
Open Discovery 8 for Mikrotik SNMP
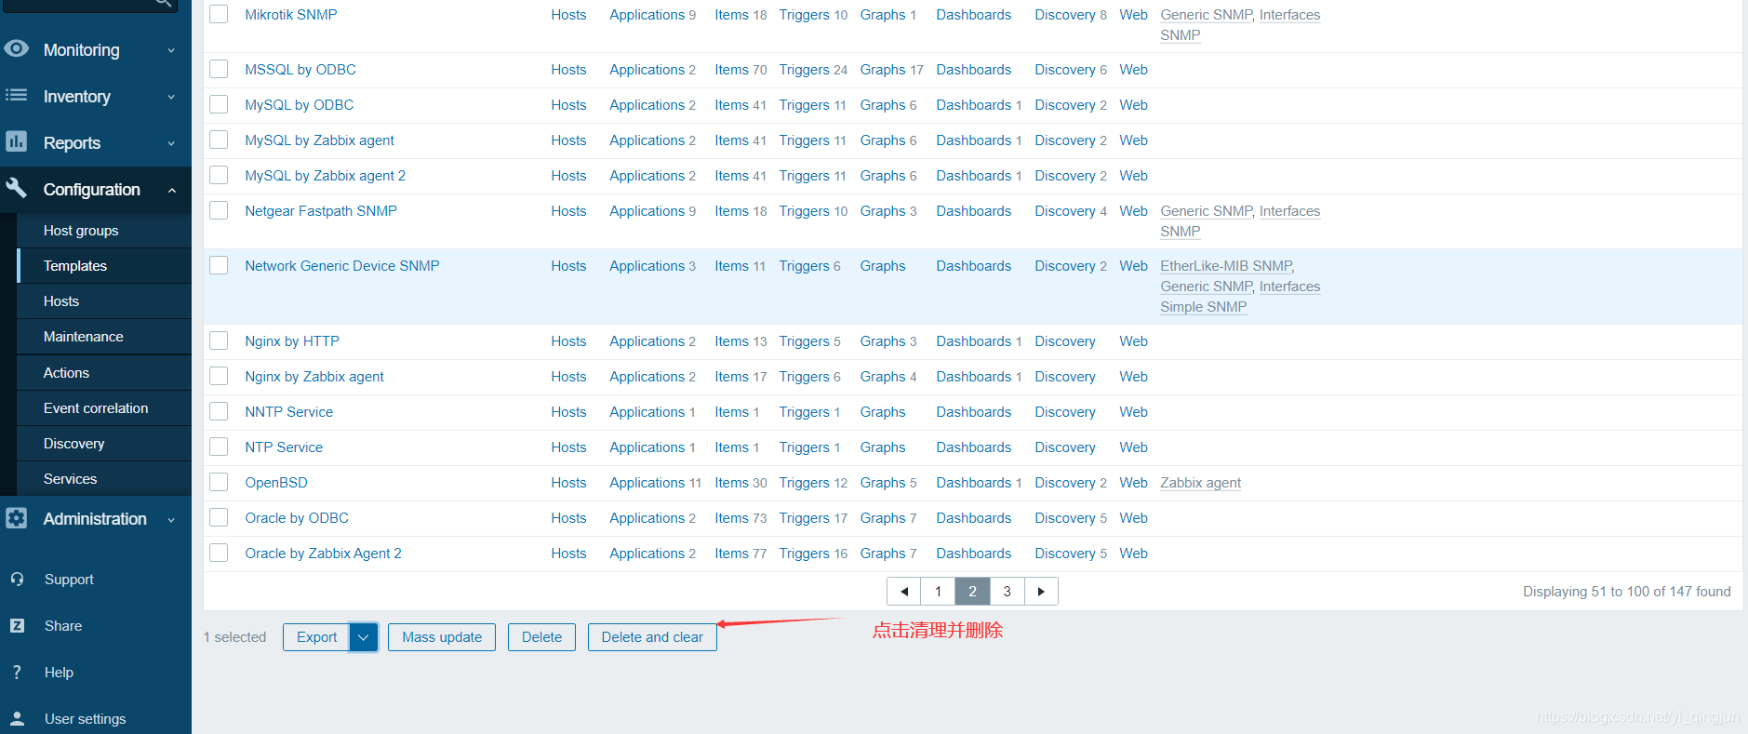pyautogui.click(x=1071, y=14)
